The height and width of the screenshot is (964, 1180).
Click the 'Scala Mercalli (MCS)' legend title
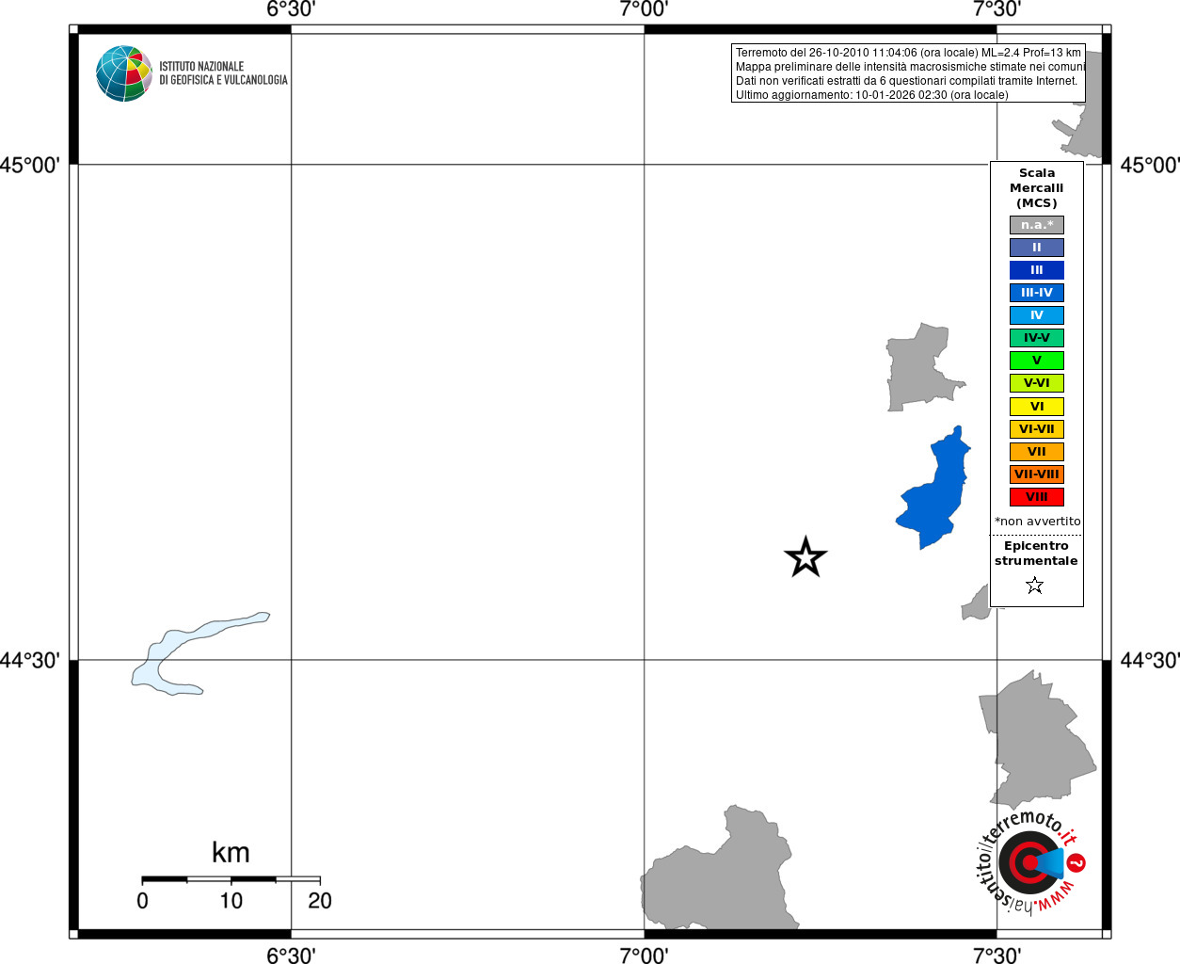[1037, 188]
